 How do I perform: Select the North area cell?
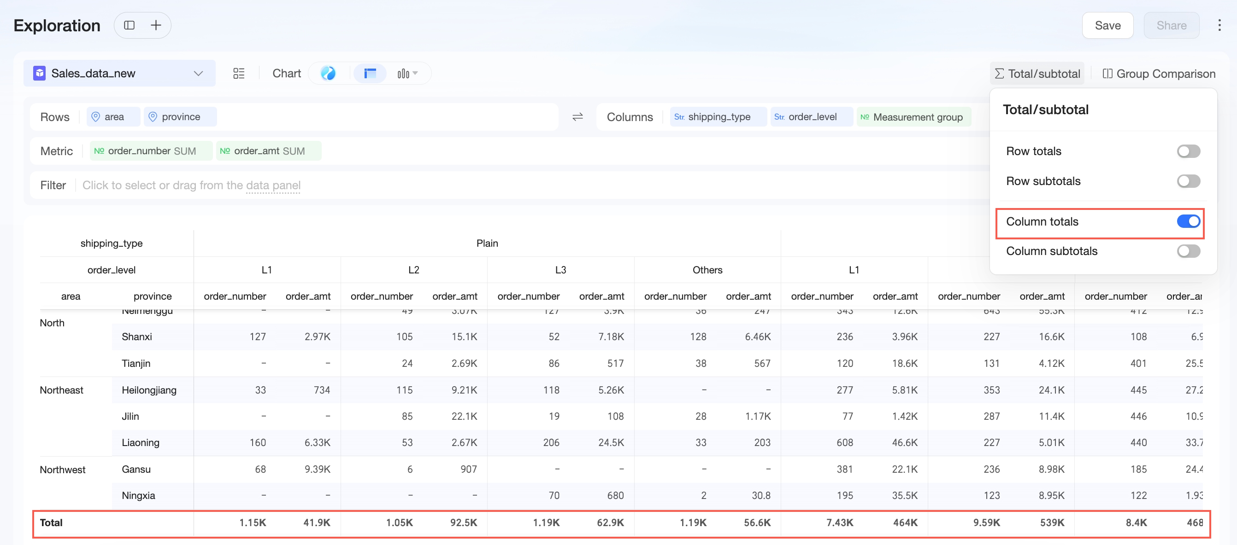point(52,323)
